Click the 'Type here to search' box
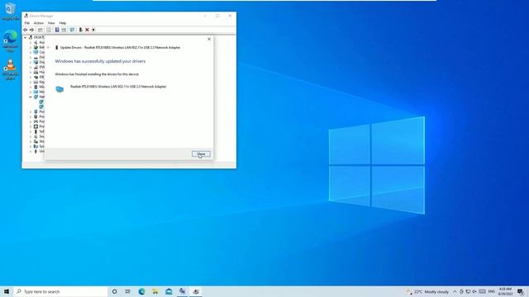This screenshot has height=297, width=529. [x=60, y=291]
